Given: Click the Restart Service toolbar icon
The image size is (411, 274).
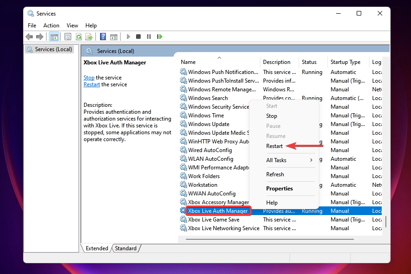Looking at the screenshot, I should coord(159,37).
